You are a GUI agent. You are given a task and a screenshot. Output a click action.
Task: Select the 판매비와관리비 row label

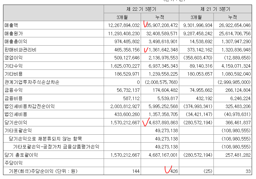click(20, 50)
